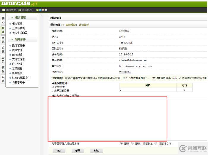Select the green skin color swatch
208x155 pixels.
click(x=37, y=10)
